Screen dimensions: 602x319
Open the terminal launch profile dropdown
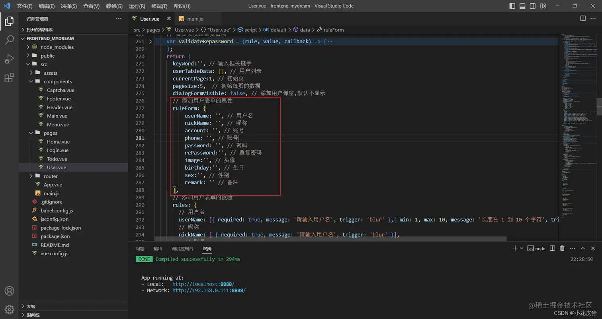[522, 248]
